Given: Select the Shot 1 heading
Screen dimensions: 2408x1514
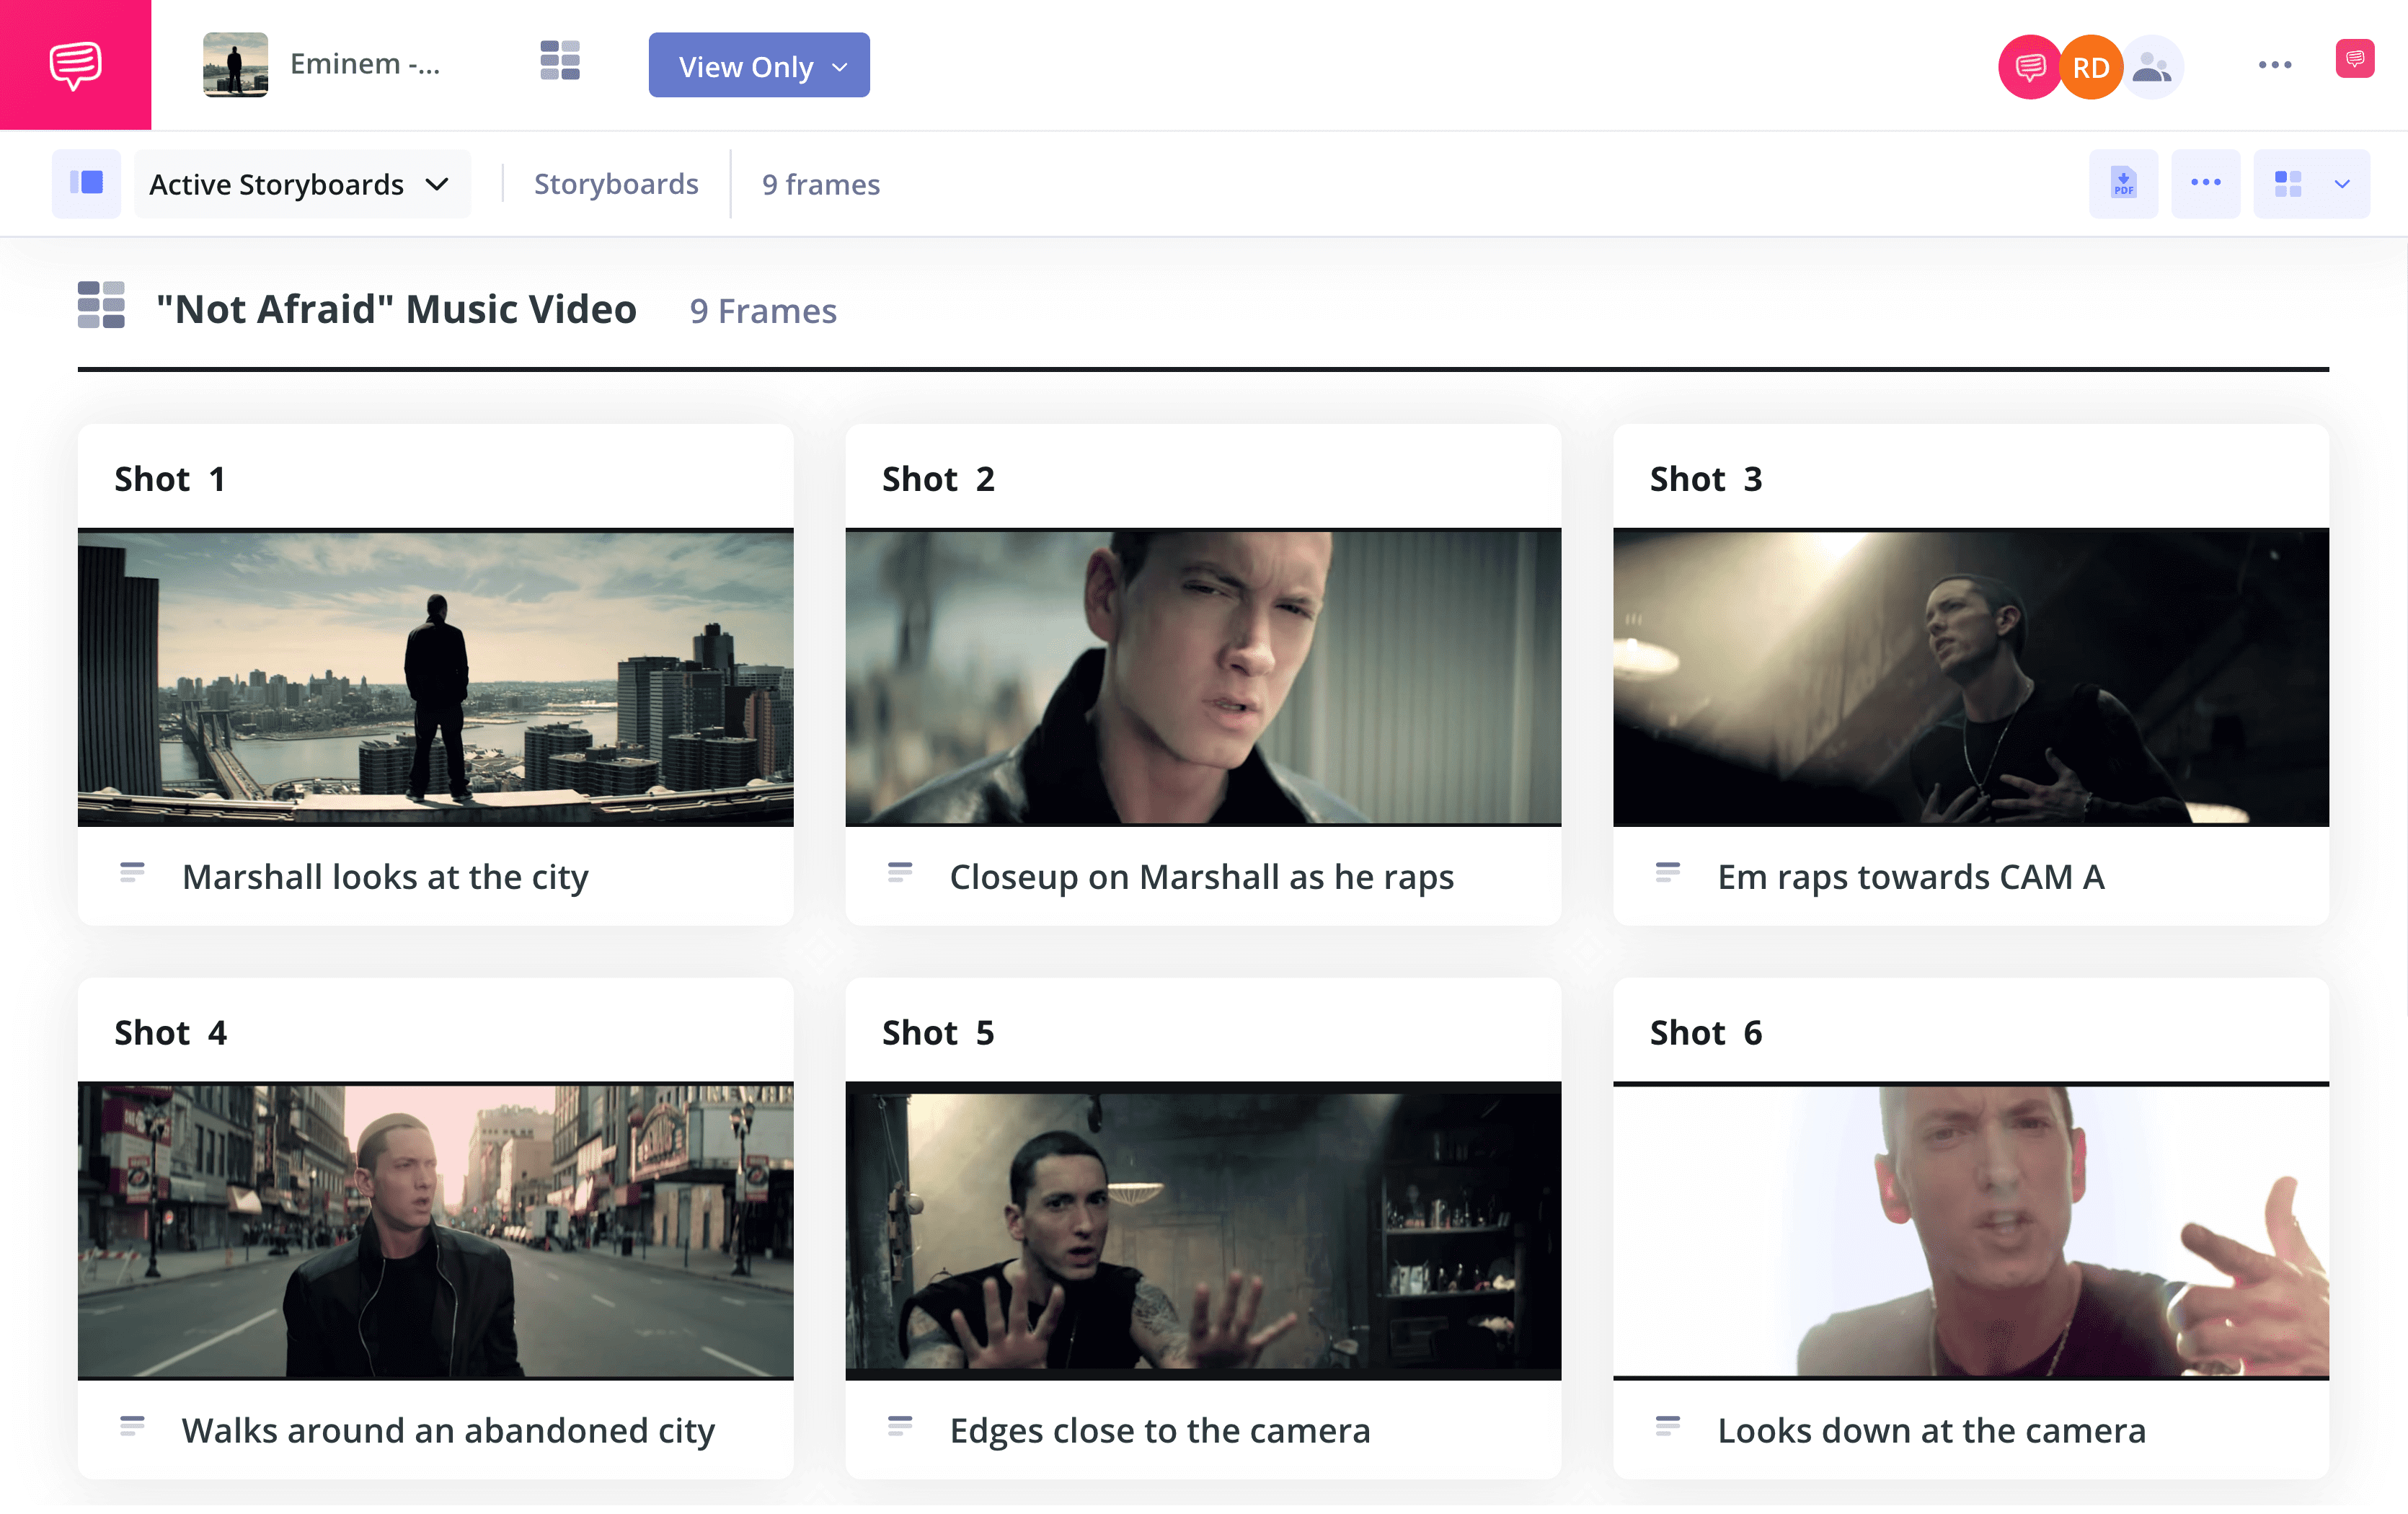Looking at the screenshot, I should [x=170, y=479].
